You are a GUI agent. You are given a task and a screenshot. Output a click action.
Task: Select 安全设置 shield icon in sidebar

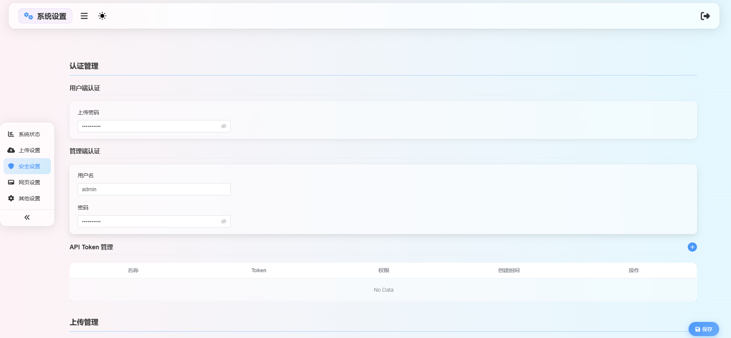(11, 166)
